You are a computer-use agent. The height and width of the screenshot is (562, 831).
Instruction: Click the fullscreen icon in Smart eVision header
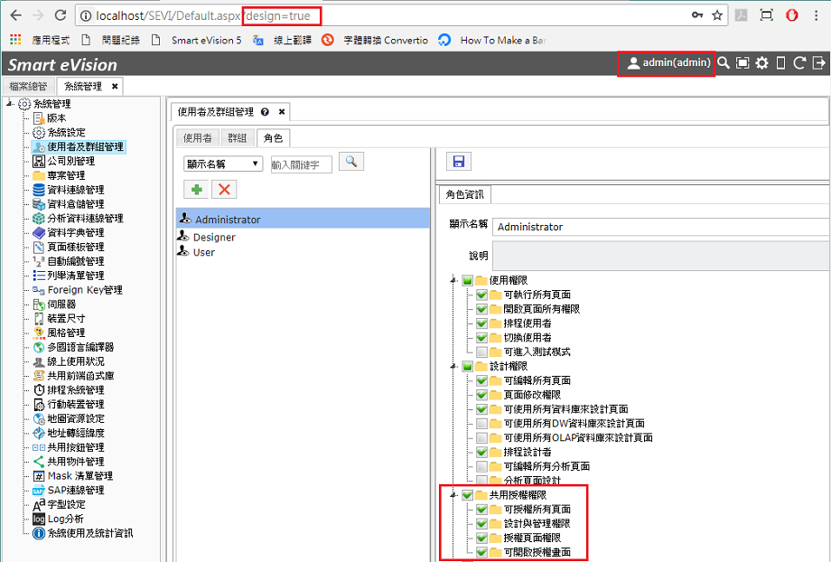(742, 63)
